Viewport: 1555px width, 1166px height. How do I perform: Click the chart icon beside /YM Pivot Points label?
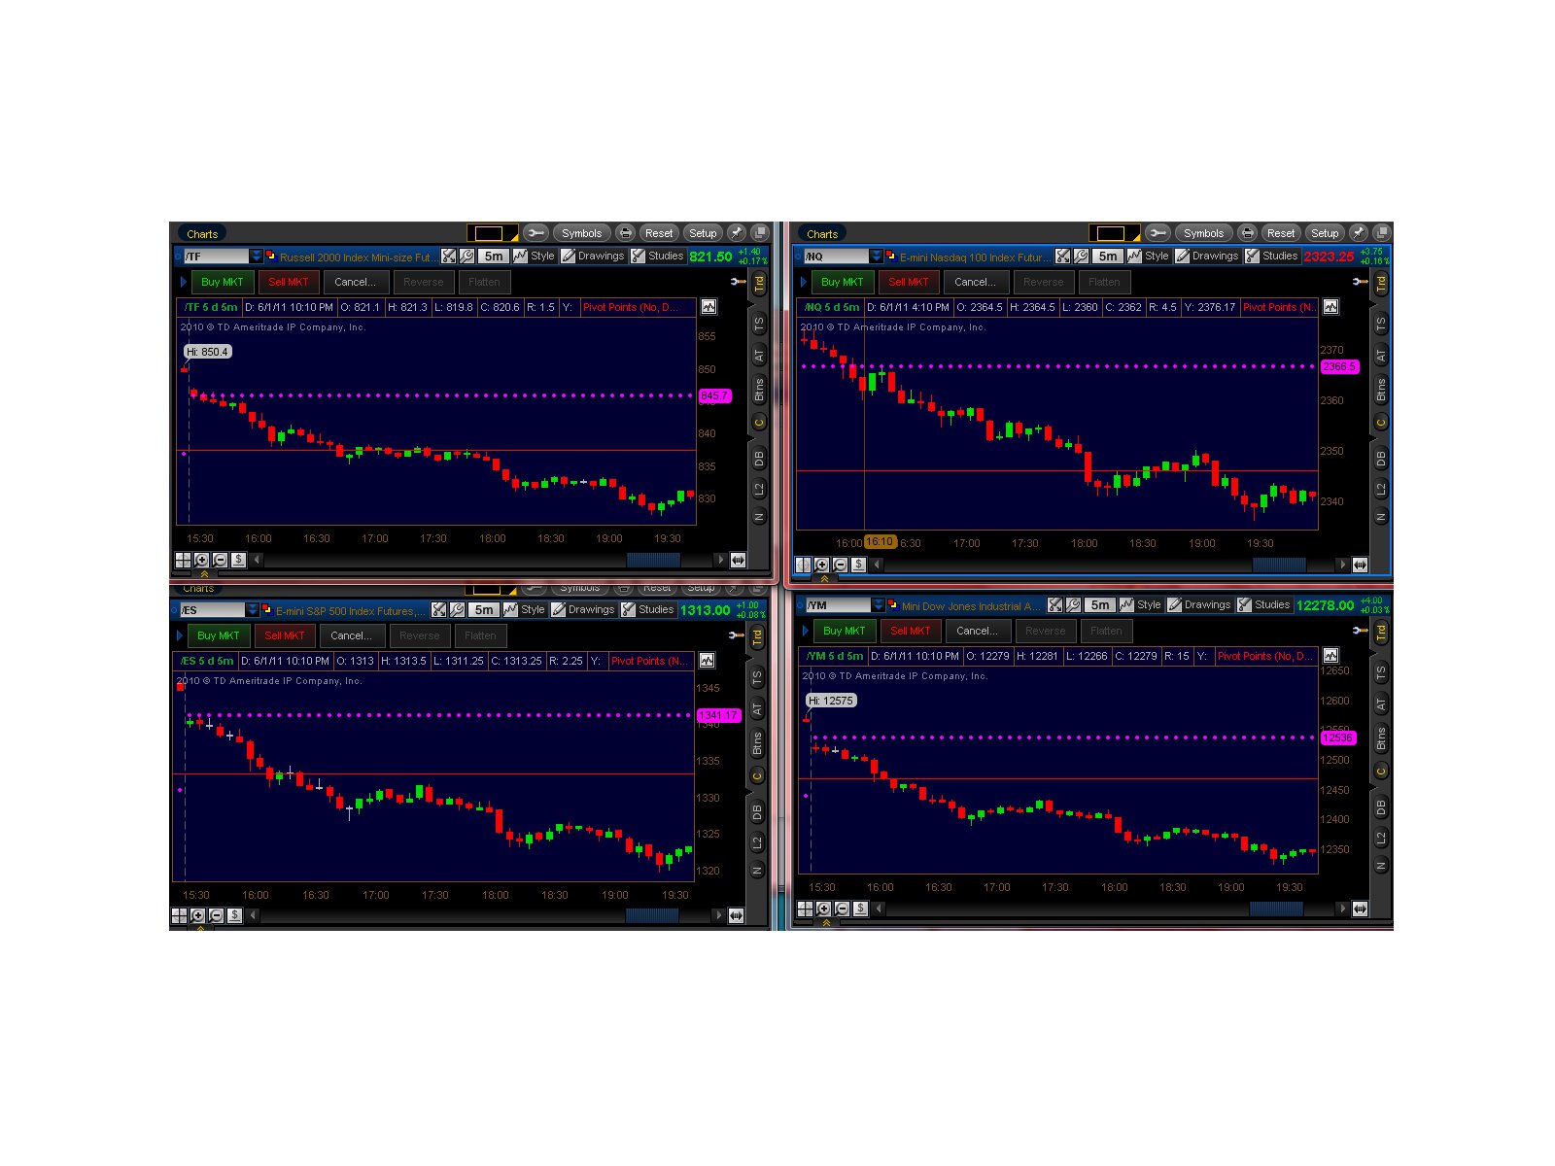pyautogui.click(x=1330, y=656)
